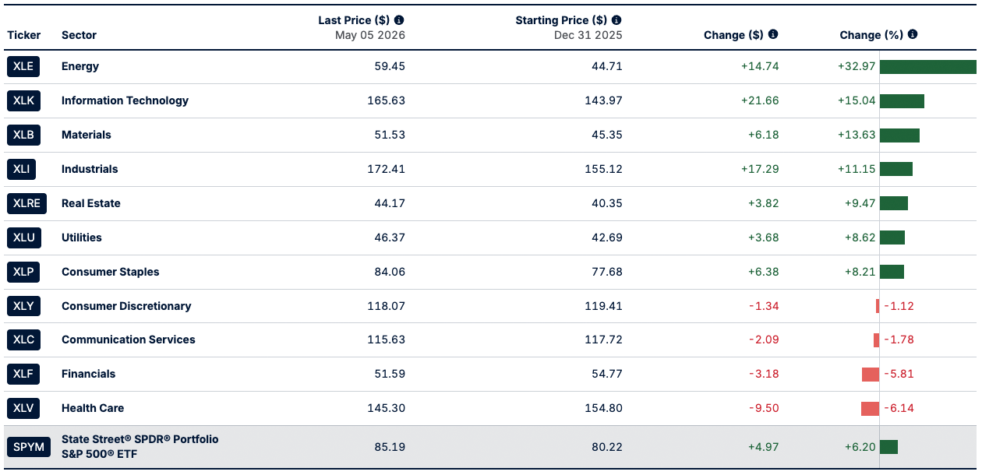Click the State Street SPDR Portfolio S&P 500 ETF name
This screenshot has width=982, height=475.
pyautogui.click(x=140, y=447)
